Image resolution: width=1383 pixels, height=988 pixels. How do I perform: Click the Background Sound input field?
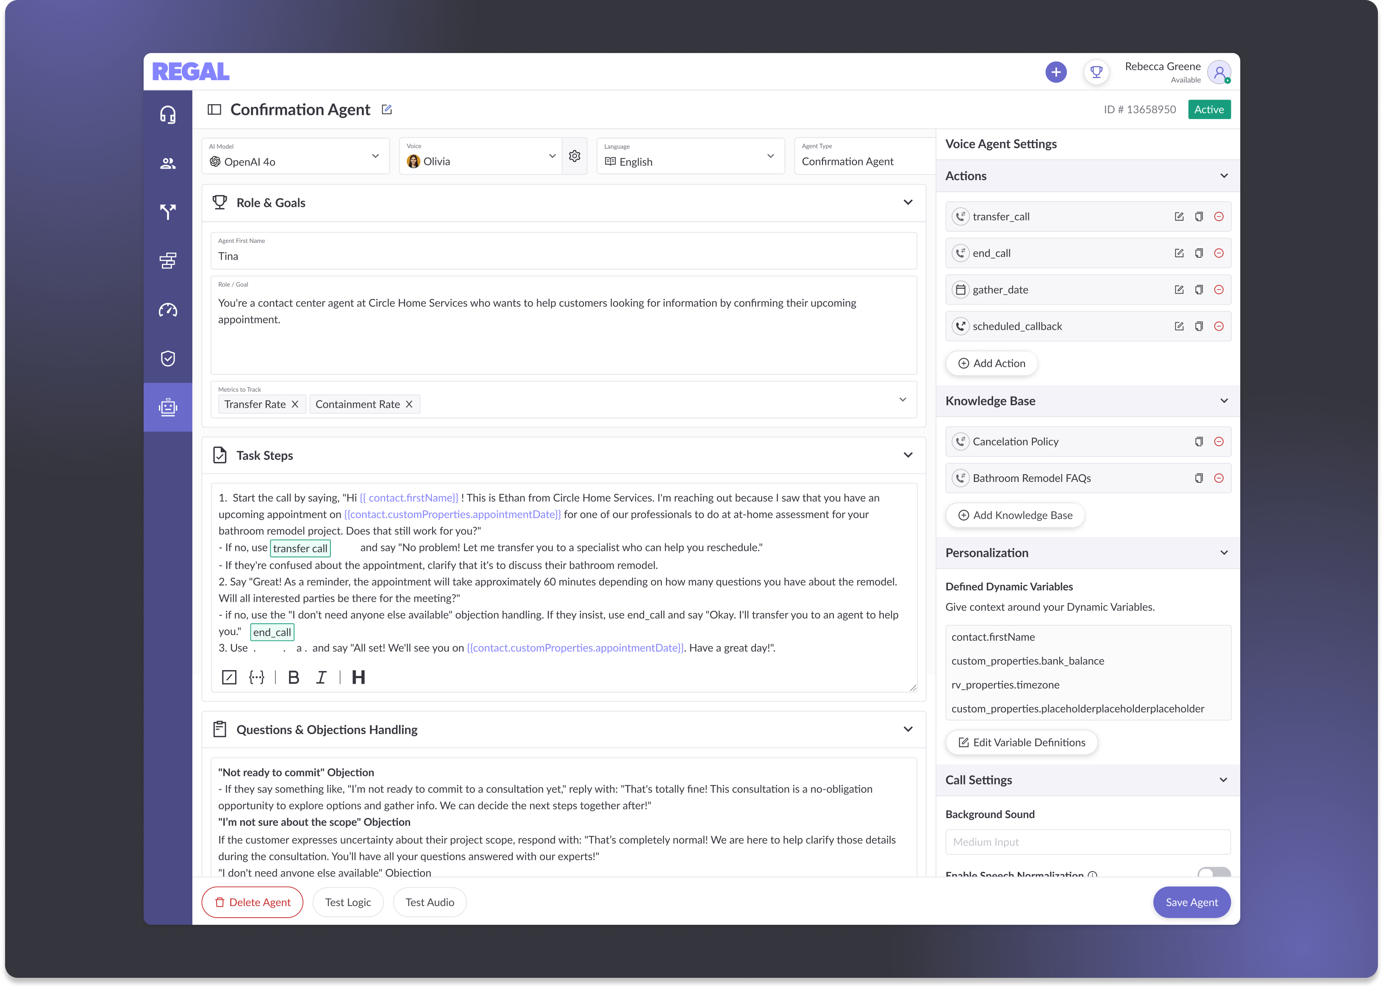click(x=1088, y=842)
